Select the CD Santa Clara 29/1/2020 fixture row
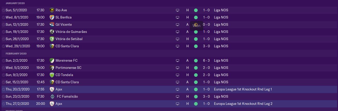 click(116, 46)
